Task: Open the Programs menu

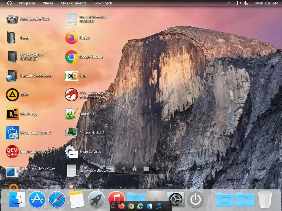Action: tap(27, 3)
